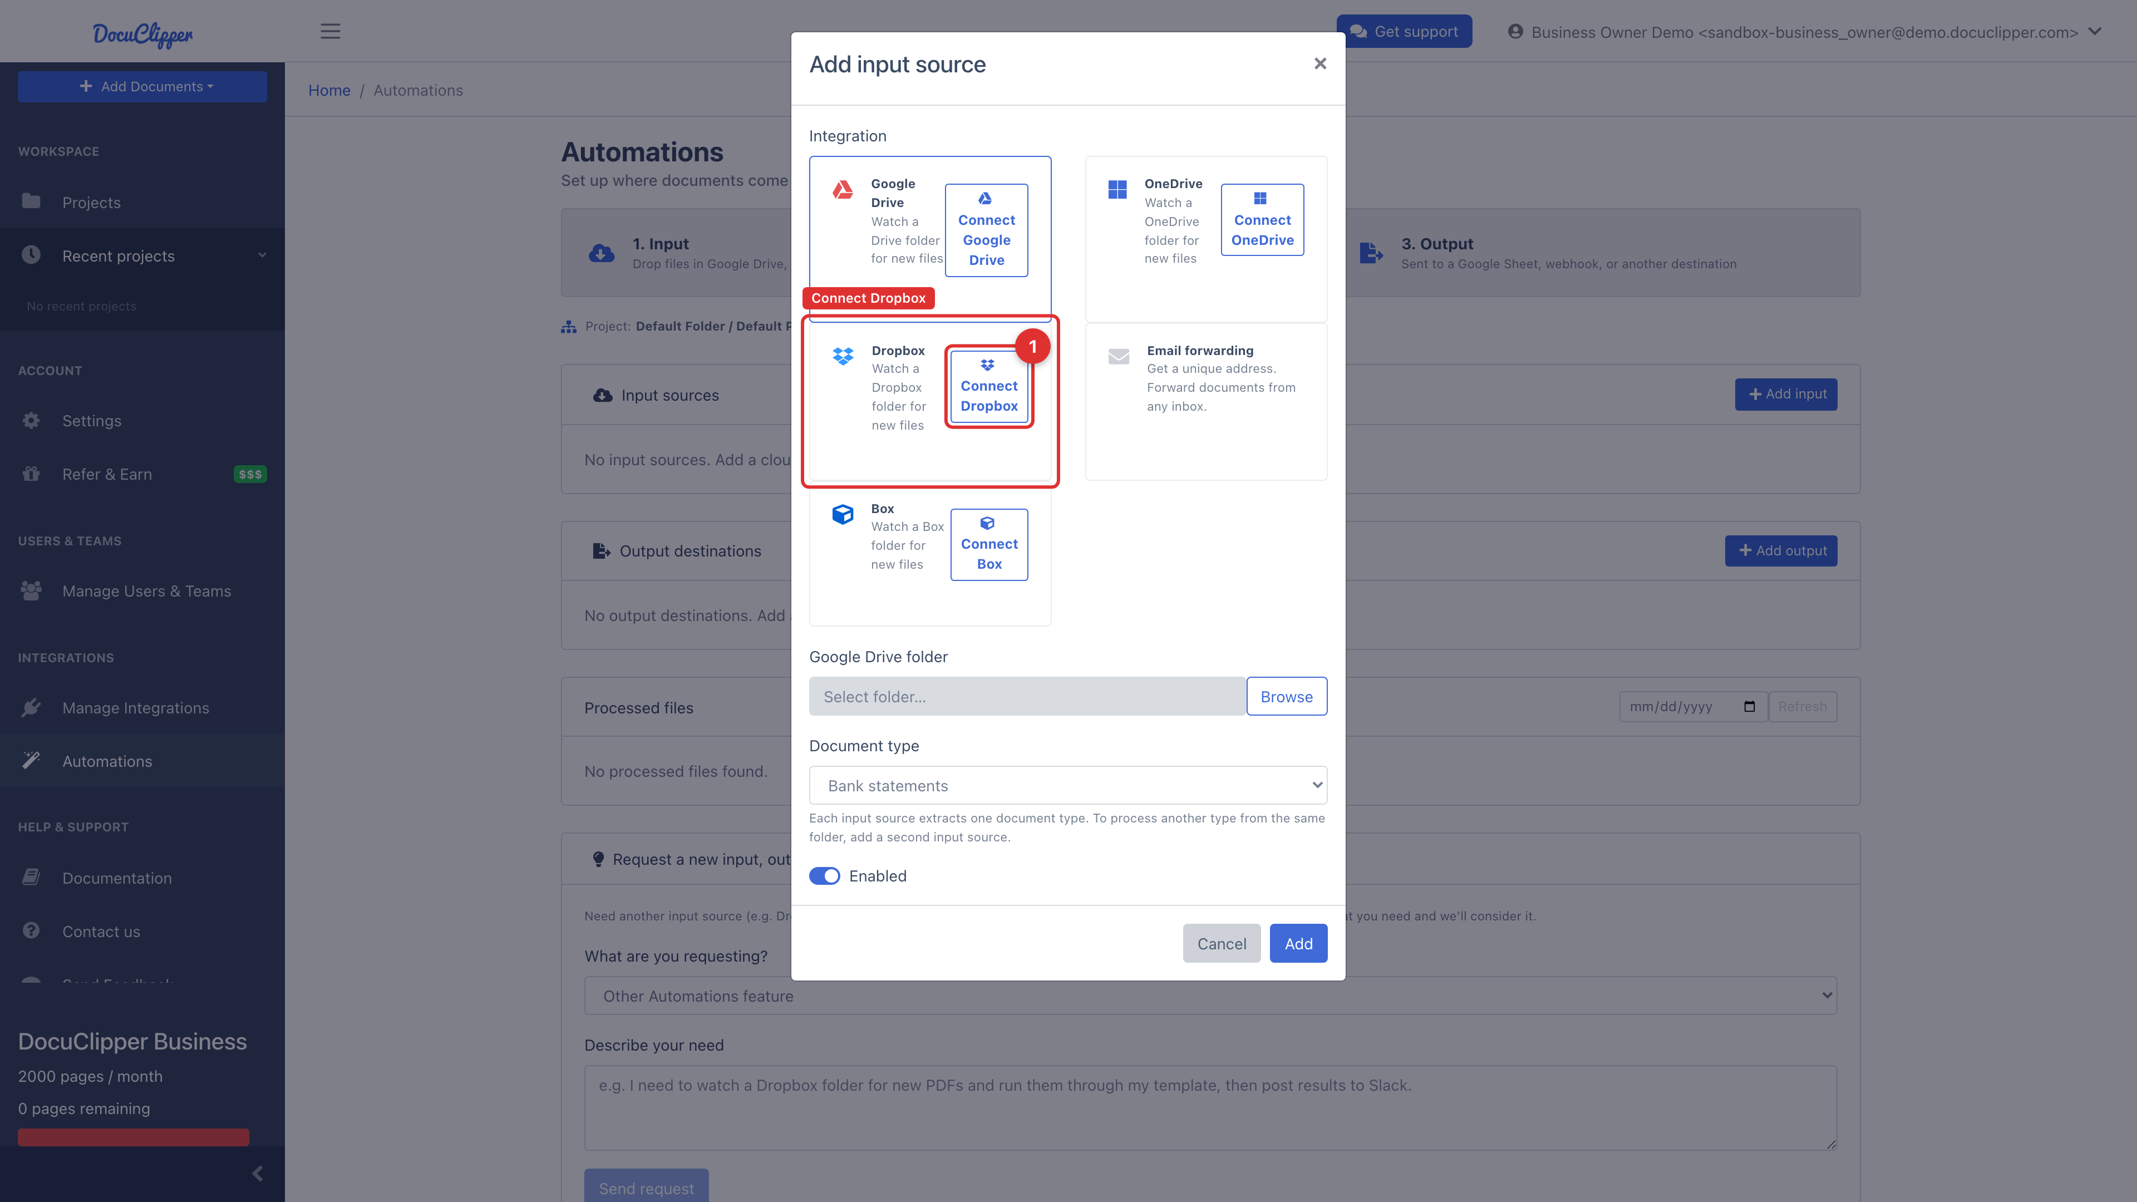
Task: Click Add in the dialog footer
Action: (x=1298, y=943)
